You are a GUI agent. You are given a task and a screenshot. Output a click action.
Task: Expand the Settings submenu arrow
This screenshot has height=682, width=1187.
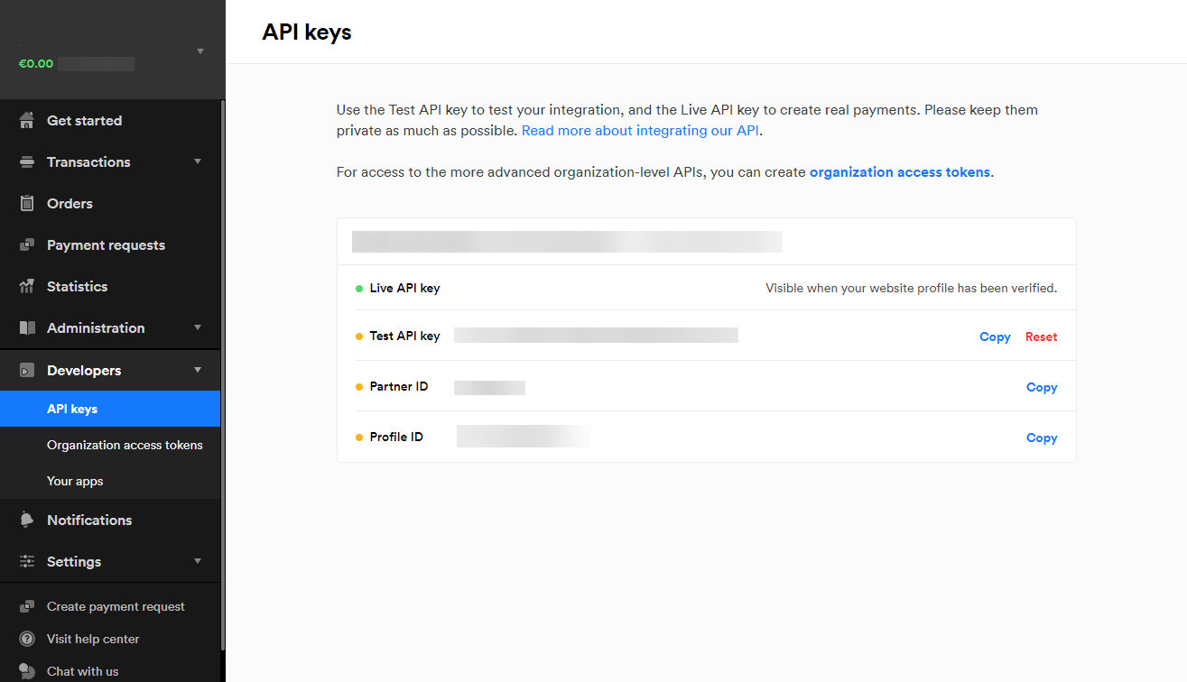click(x=198, y=562)
